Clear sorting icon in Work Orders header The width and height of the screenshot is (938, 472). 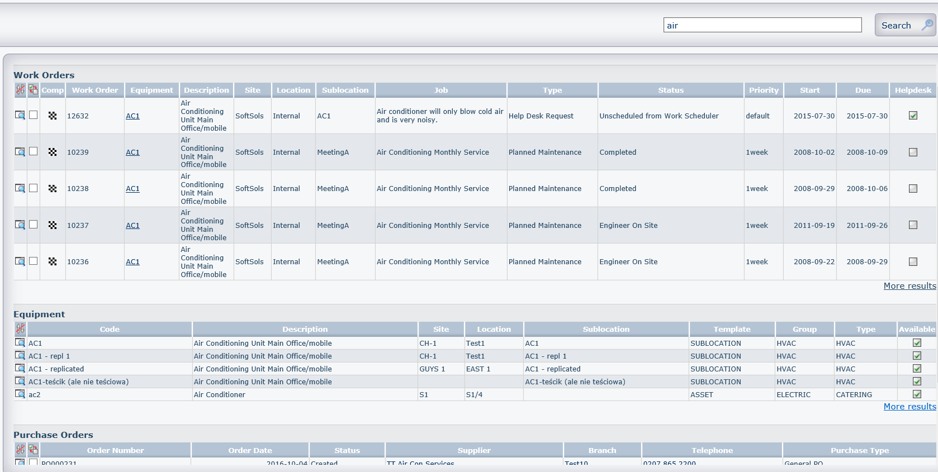click(20, 90)
